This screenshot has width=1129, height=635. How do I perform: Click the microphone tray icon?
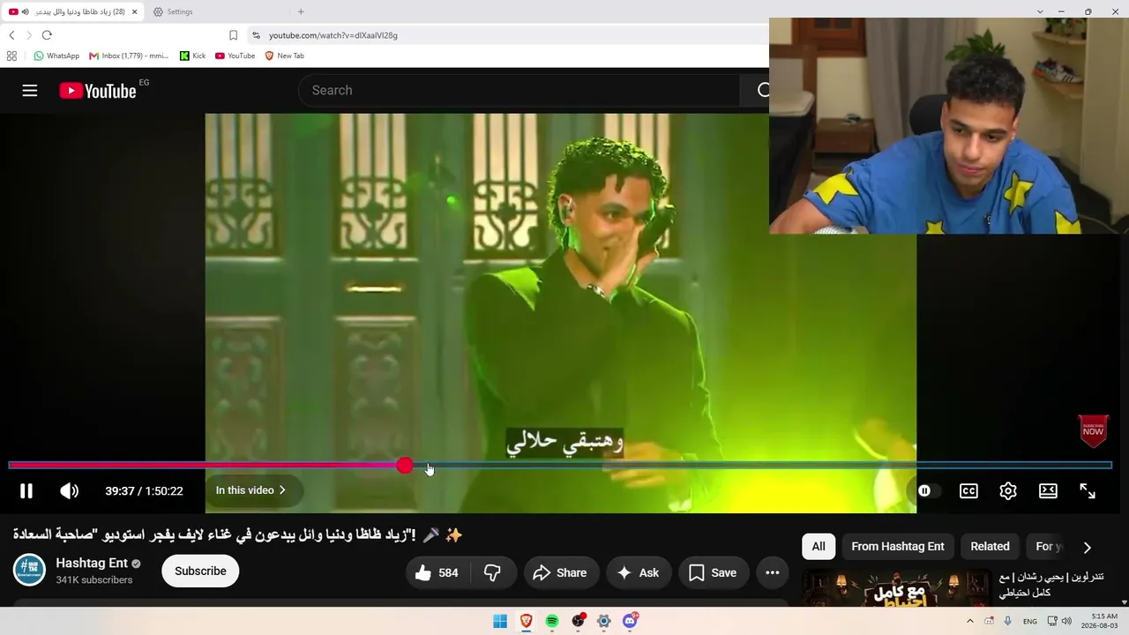1007,621
